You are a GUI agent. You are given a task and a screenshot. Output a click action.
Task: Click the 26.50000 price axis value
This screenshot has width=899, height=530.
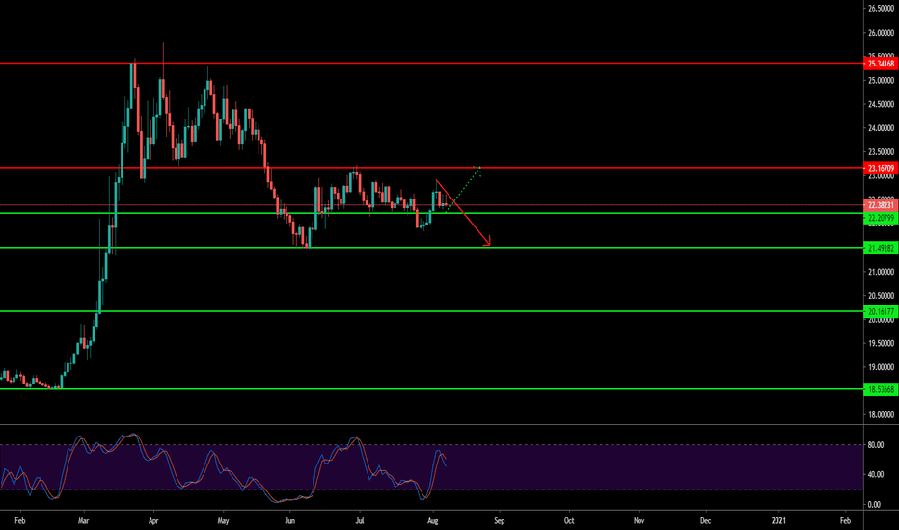[881, 9]
